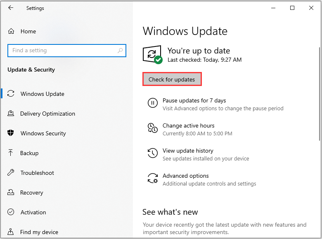
Task: Click the Recovery icon
Action: pyautogui.click(x=11, y=192)
